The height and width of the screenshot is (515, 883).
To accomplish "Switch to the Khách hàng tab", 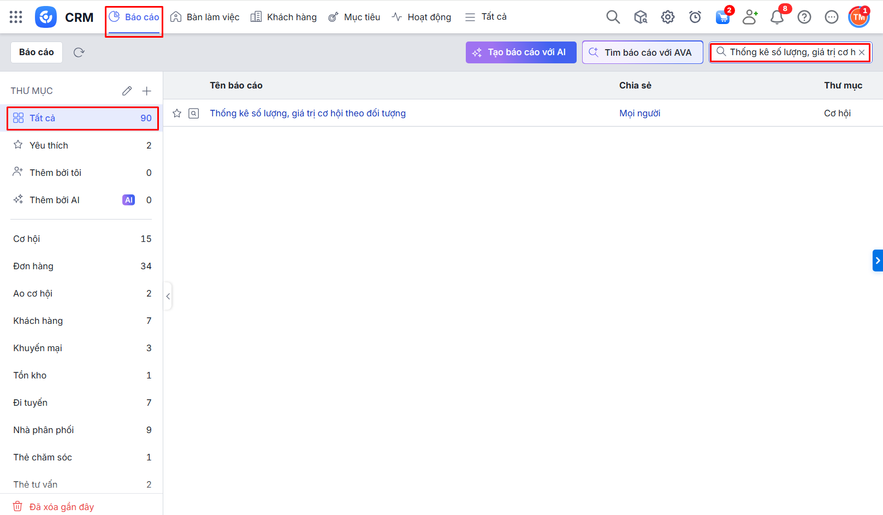I will point(284,17).
